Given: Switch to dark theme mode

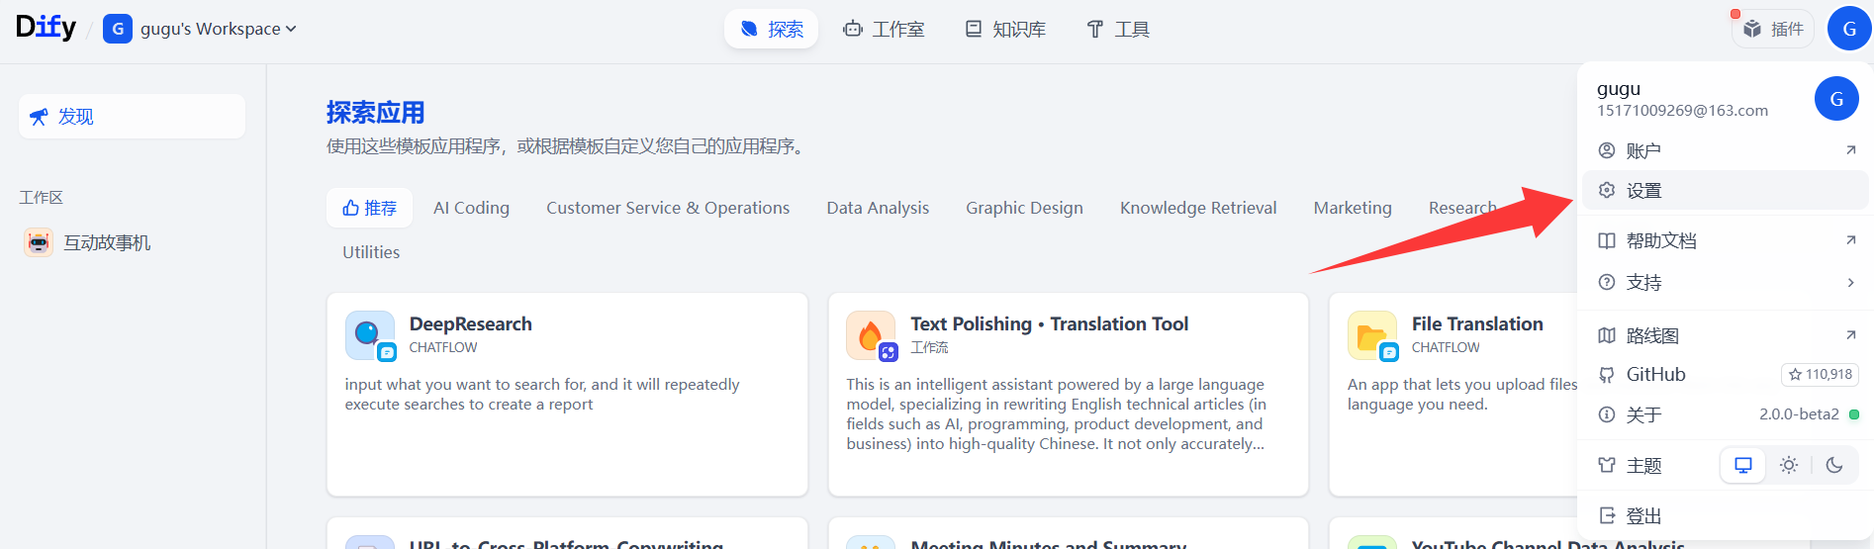Looking at the screenshot, I should point(1833,465).
